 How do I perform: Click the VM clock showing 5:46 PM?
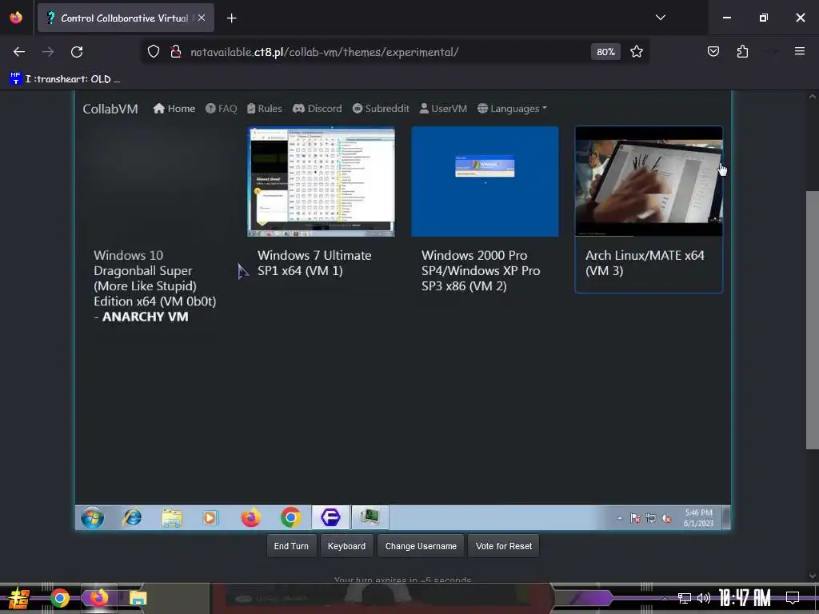(x=698, y=518)
